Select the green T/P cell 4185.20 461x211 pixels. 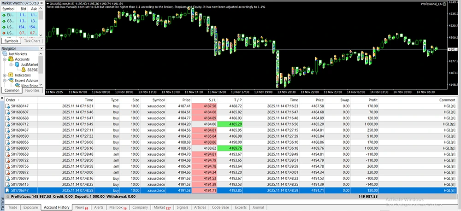coord(235,124)
